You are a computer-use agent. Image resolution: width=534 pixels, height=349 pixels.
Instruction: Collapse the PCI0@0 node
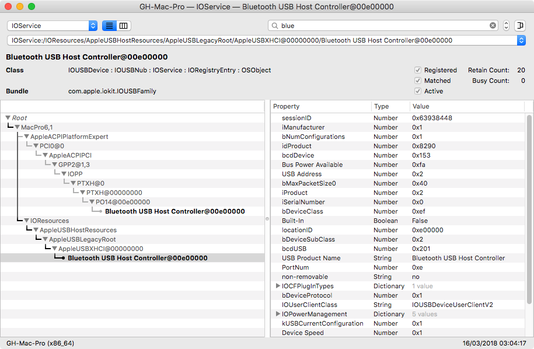[x=36, y=146]
